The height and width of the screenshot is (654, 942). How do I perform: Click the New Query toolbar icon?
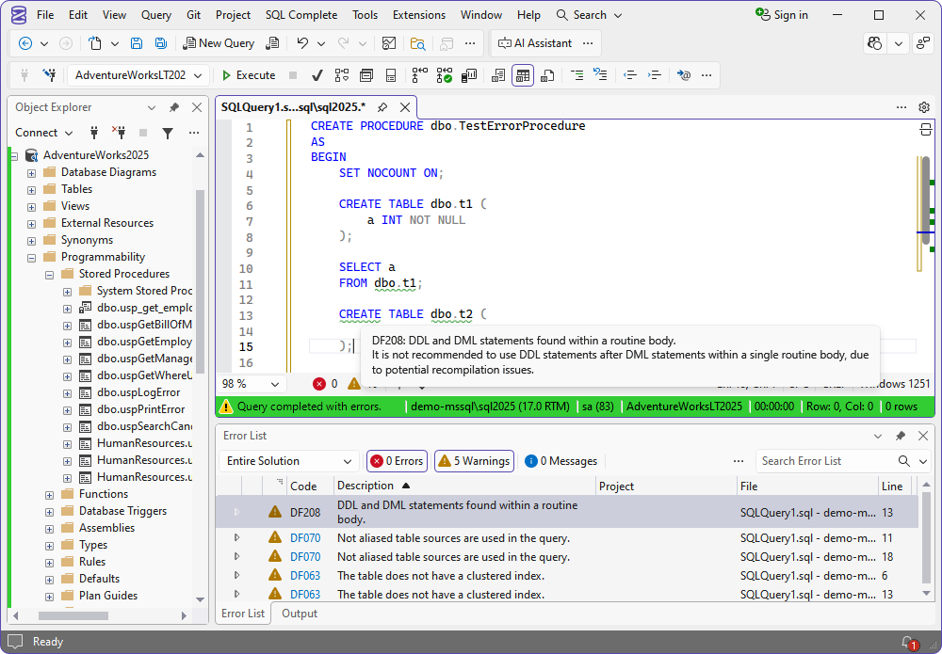click(x=219, y=43)
